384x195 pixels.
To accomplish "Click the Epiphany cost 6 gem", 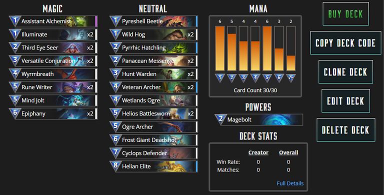I will click(x=14, y=113).
